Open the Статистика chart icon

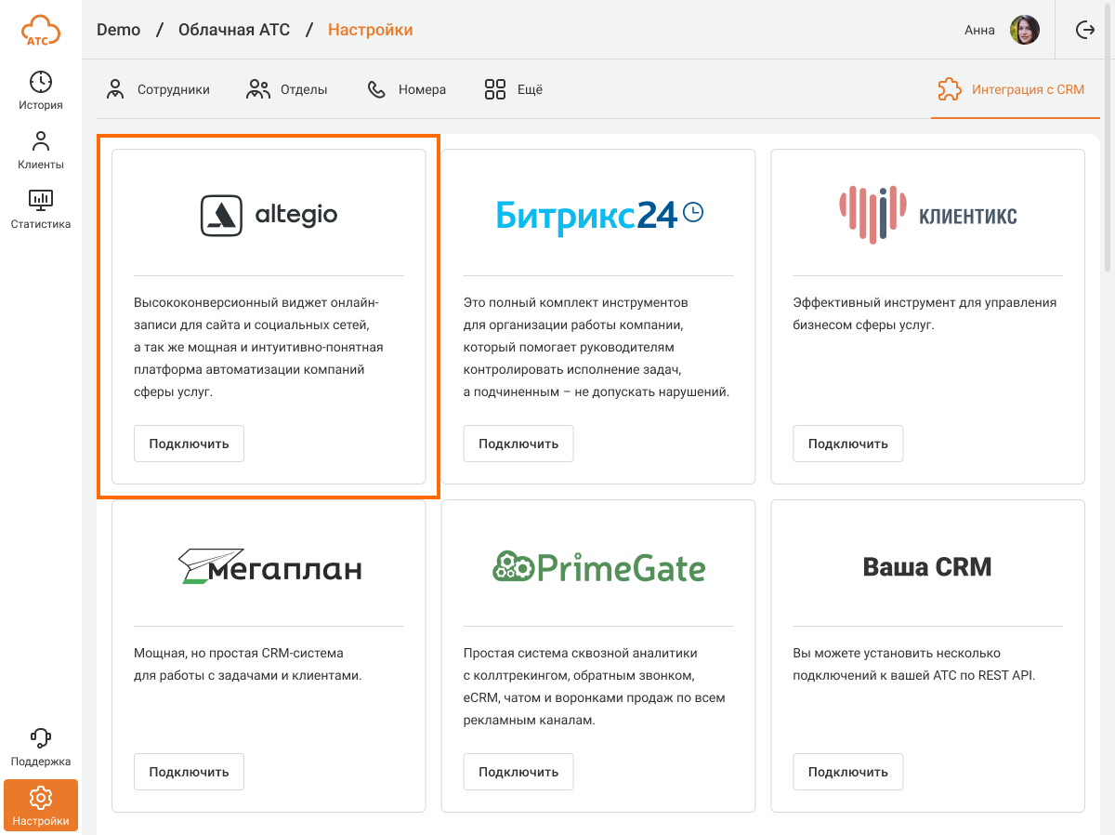[x=41, y=199]
